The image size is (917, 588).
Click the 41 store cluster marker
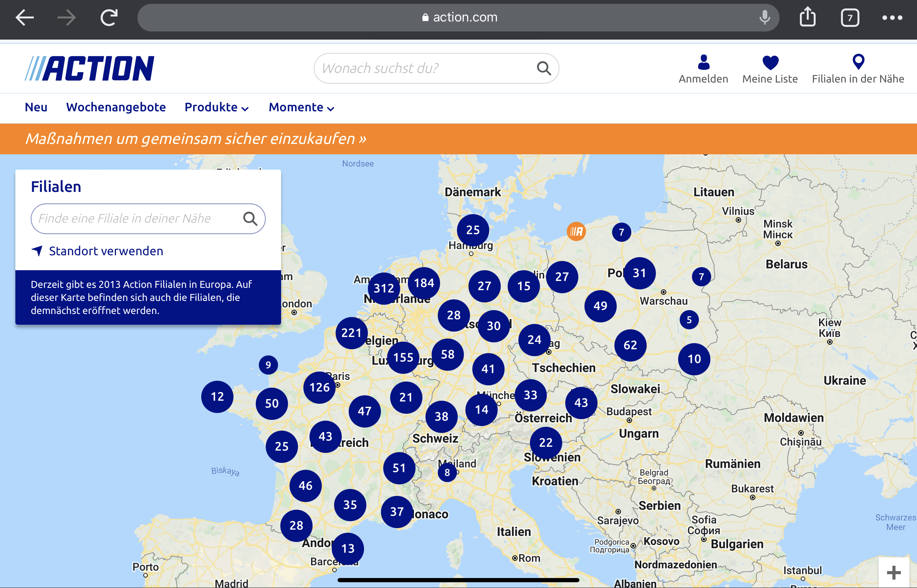(x=488, y=369)
